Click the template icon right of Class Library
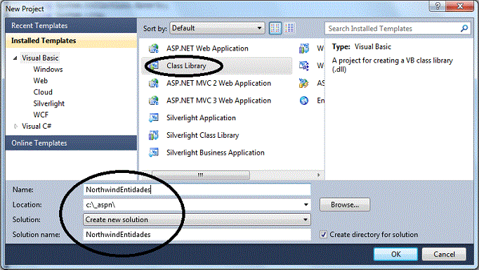 point(304,65)
